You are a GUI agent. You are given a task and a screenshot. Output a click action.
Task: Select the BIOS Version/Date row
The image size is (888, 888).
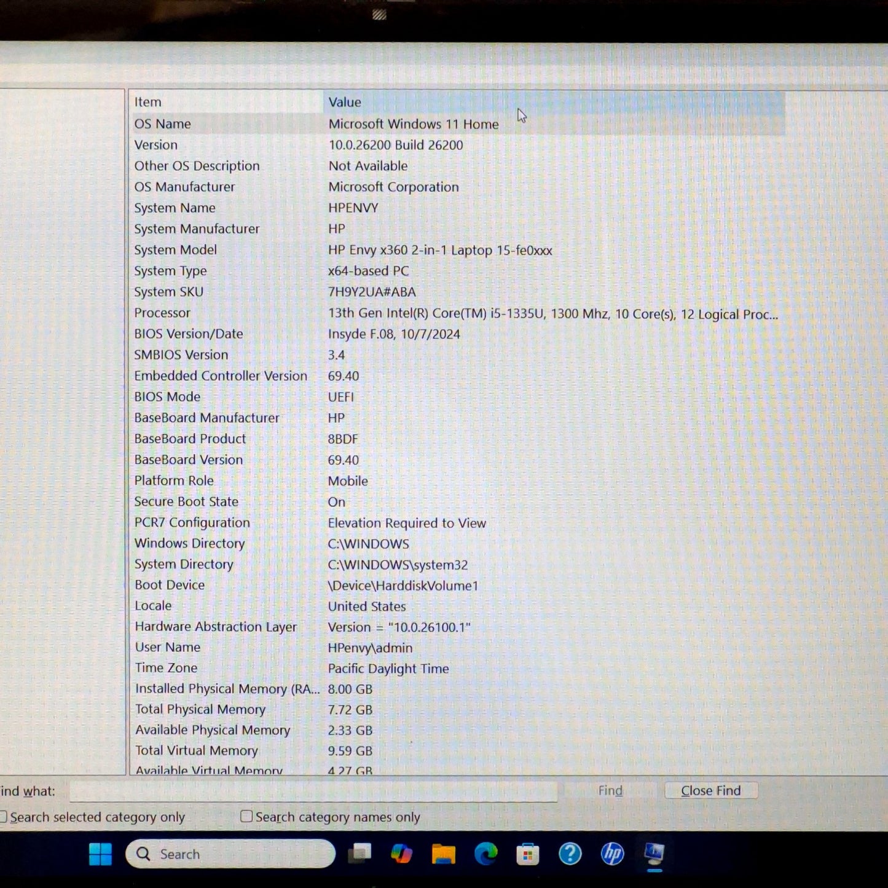click(x=457, y=334)
